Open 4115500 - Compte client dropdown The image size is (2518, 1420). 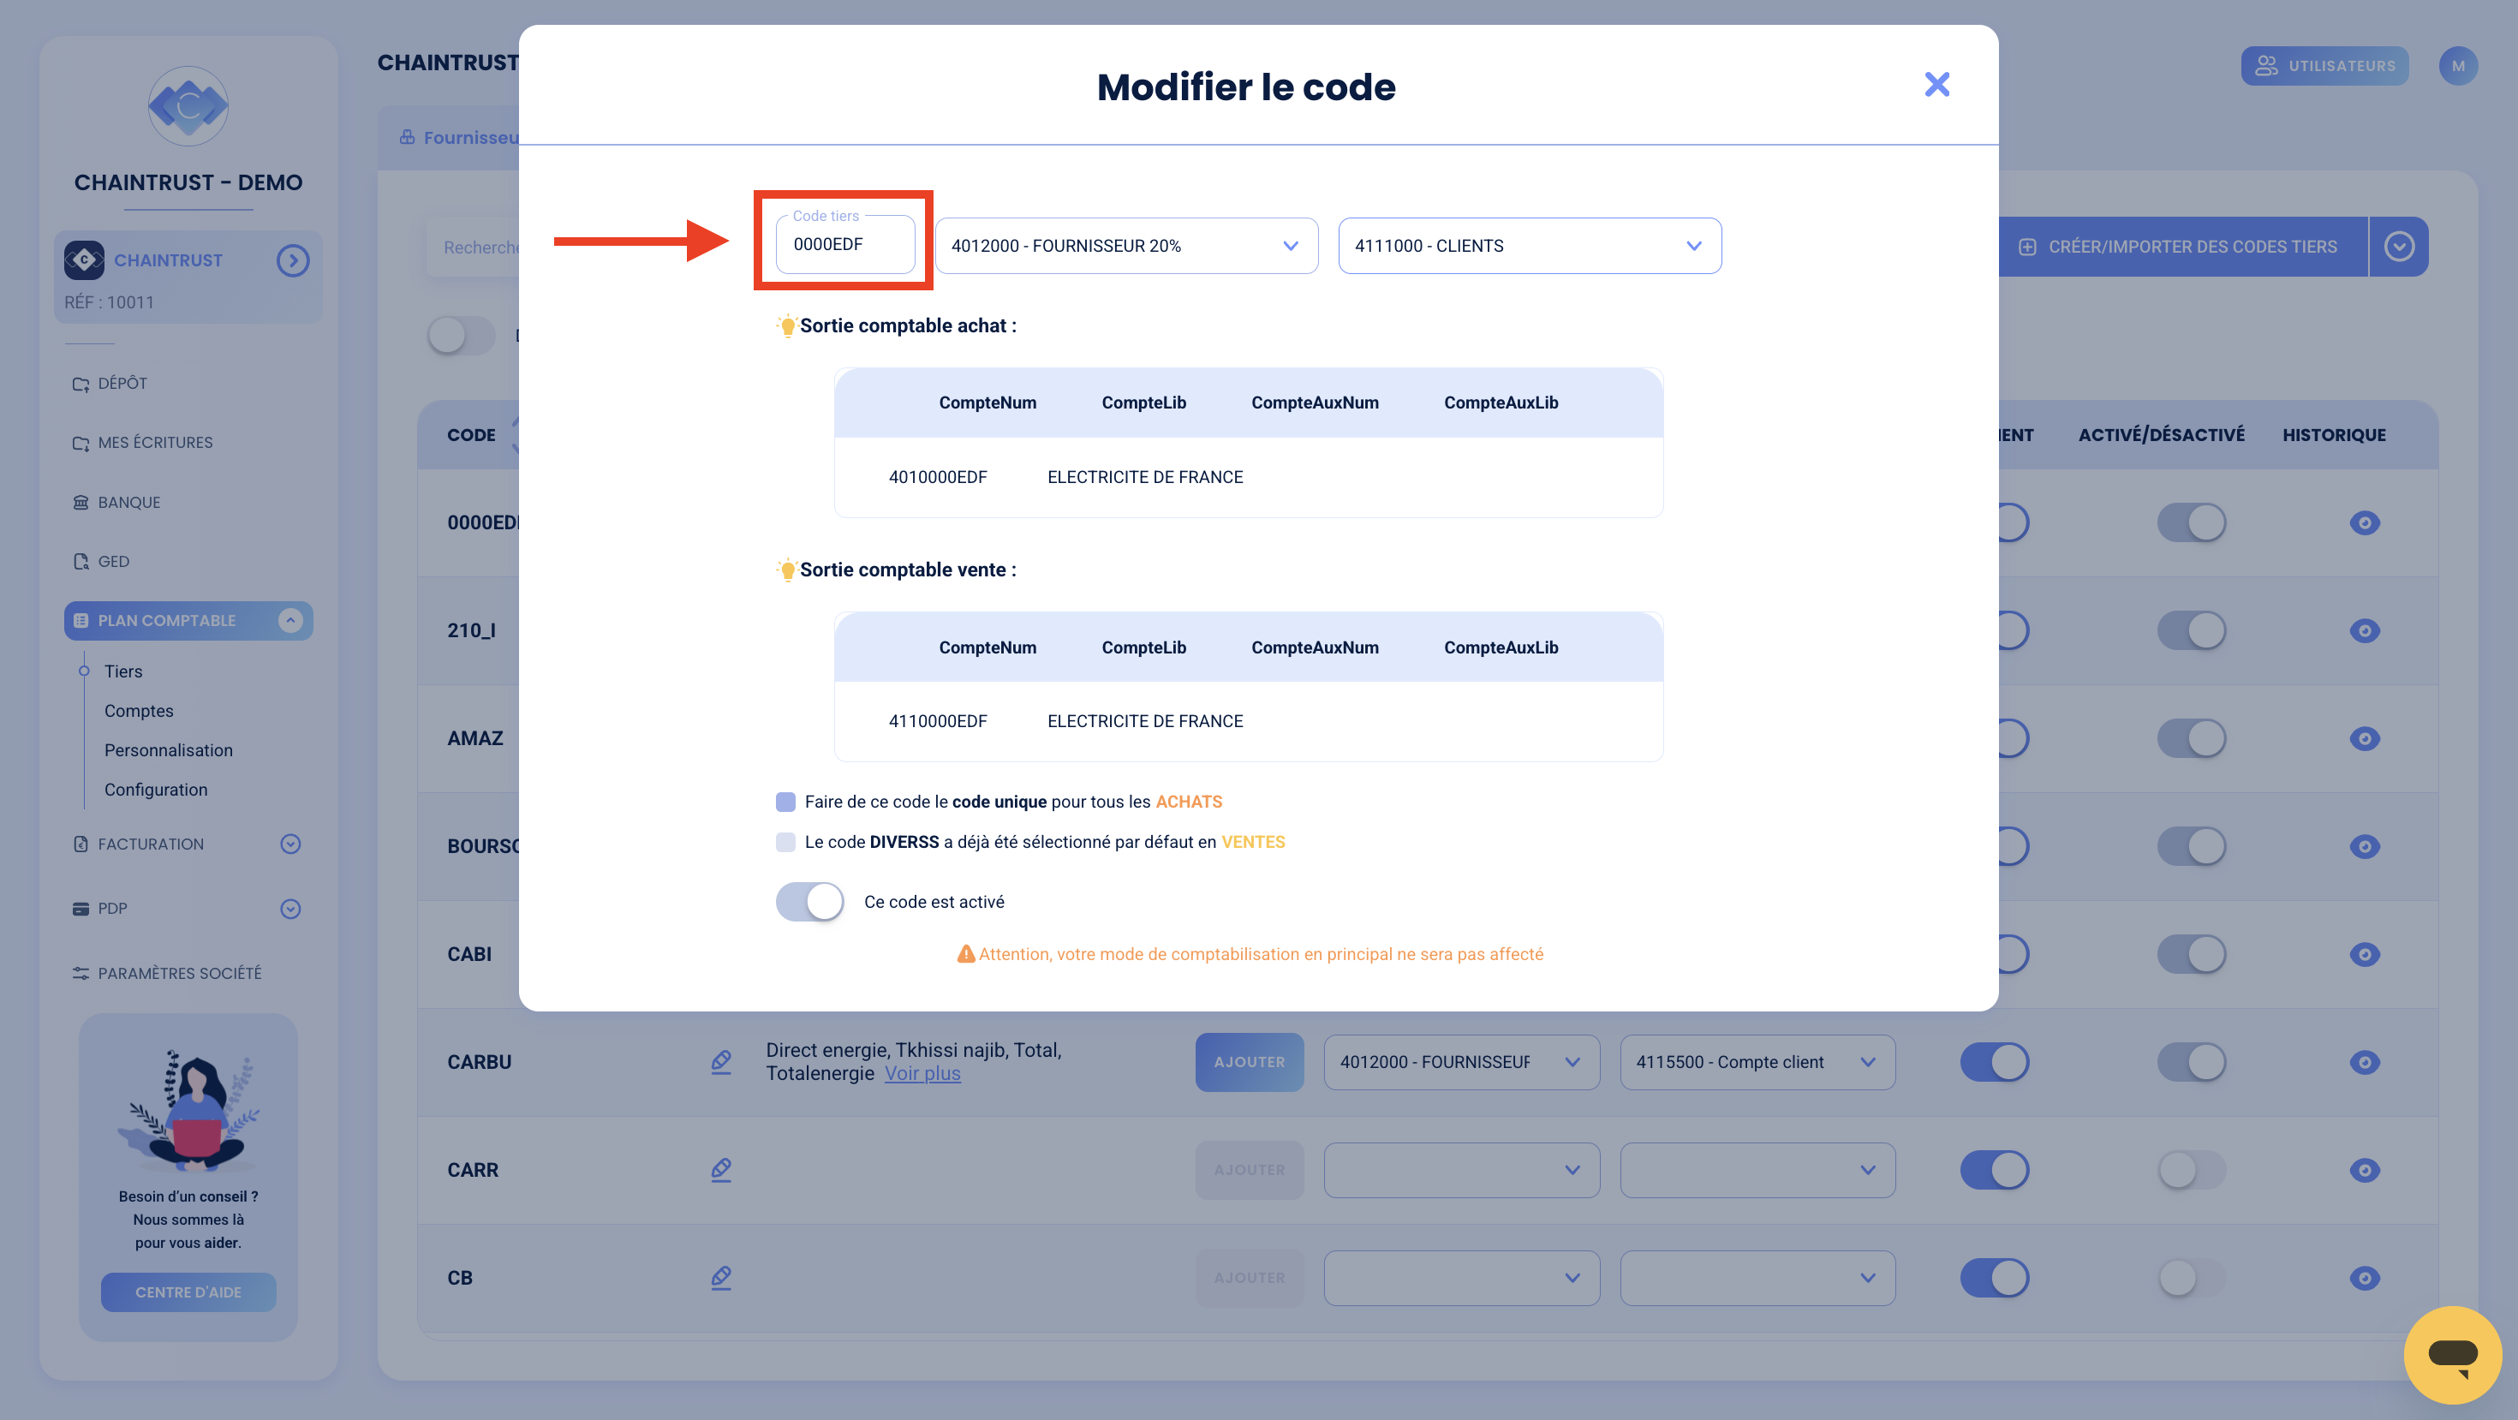click(1757, 1062)
